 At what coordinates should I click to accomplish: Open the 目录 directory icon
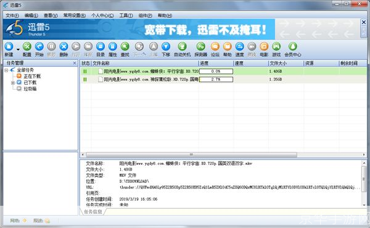pyautogui.click(x=101, y=46)
